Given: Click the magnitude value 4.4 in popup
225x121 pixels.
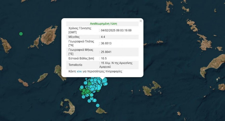Looking at the screenshot, I should [102, 37].
